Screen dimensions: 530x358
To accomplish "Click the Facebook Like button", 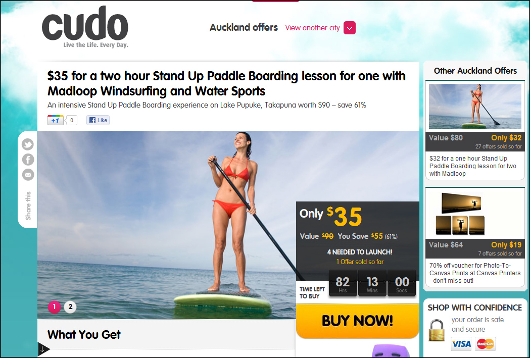I will click(98, 120).
